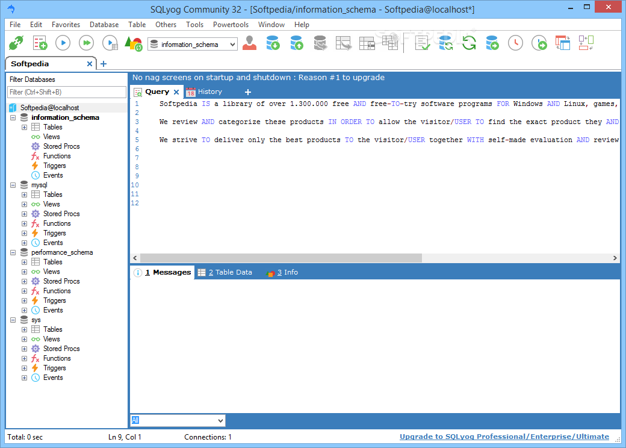Collapse the information_schema database node
Viewport: 626px width, 448px height.
(x=13, y=118)
